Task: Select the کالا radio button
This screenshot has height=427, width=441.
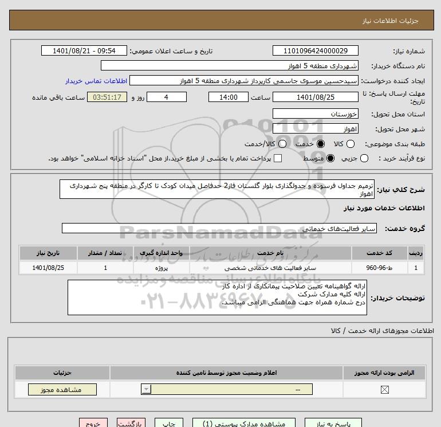Action: [350, 144]
